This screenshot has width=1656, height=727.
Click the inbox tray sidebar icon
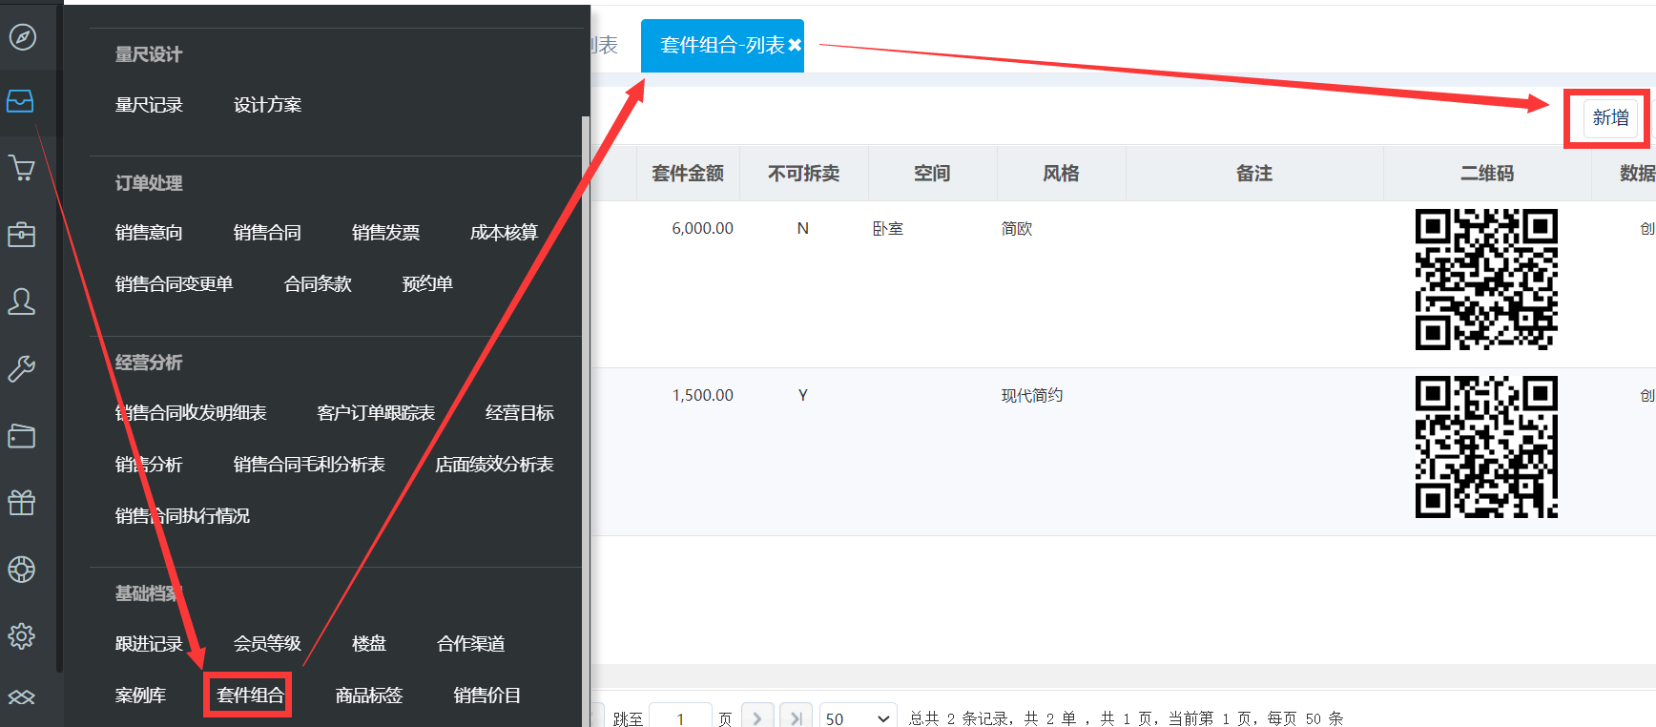click(x=20, y=101)
